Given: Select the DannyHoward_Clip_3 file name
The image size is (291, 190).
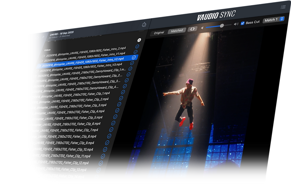Looking at the screenshot, I should click(77, 84).
